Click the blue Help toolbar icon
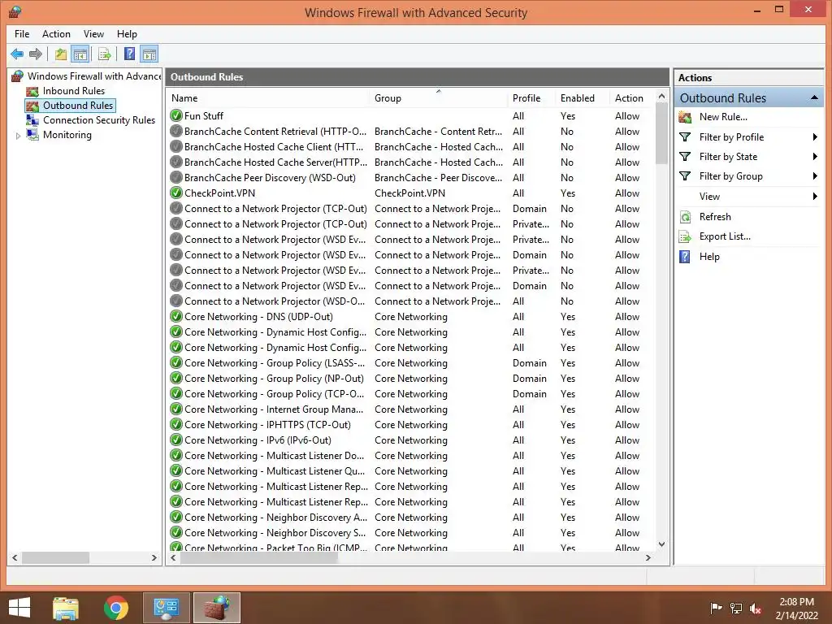The height and width of the screenshot is (624, 832). click(129, 54)
